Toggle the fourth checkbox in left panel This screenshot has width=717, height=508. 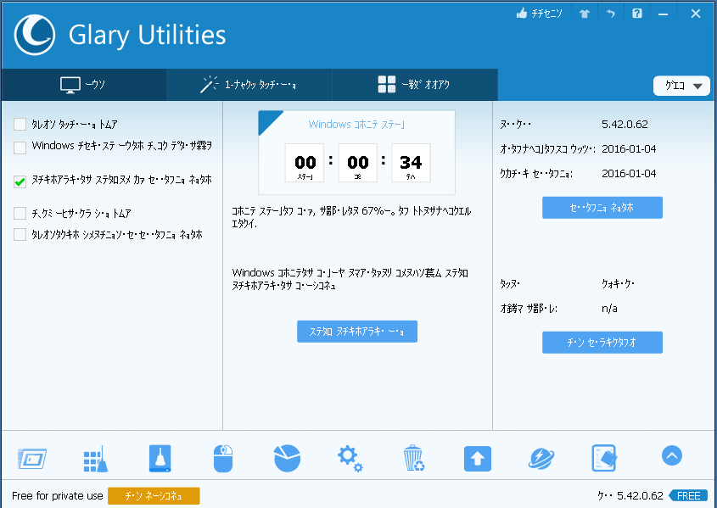pos(20,213)
